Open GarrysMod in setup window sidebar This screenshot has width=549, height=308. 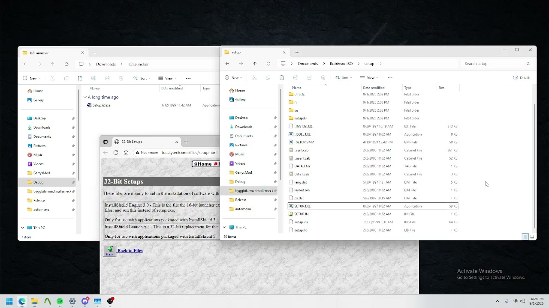pyautogui.click(x=243, y=172)
